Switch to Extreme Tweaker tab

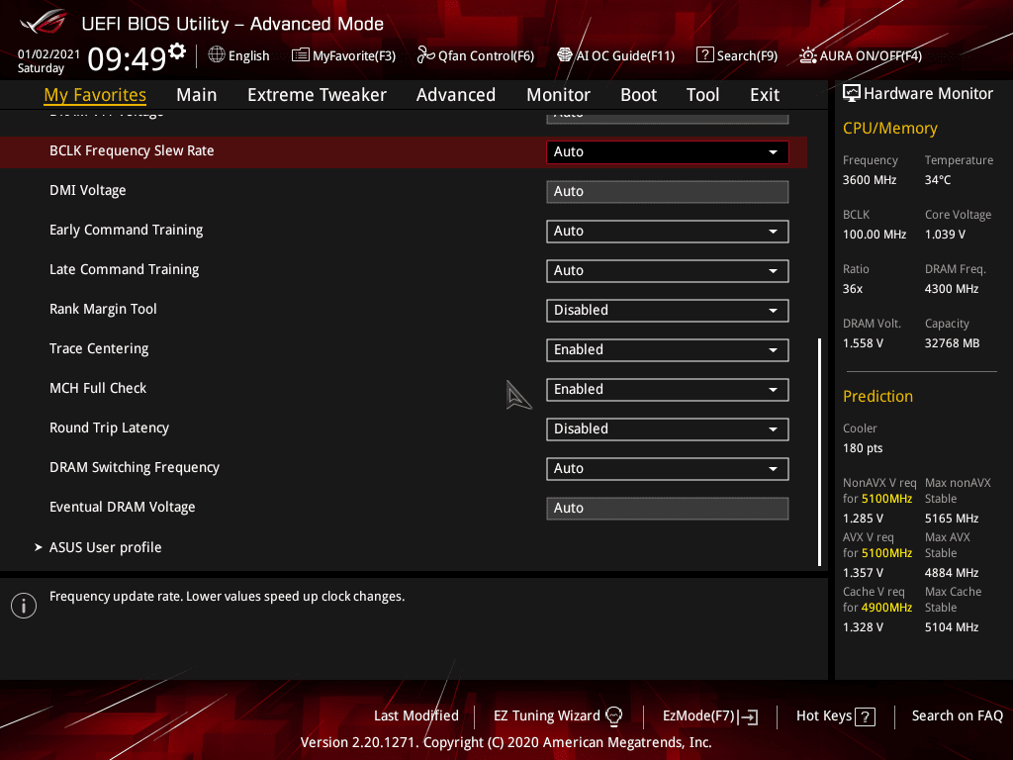317,94
